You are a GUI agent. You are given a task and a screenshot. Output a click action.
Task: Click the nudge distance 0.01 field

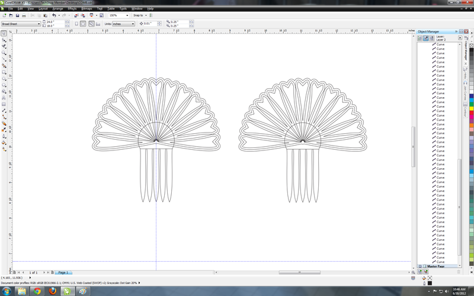click(150, 24)
